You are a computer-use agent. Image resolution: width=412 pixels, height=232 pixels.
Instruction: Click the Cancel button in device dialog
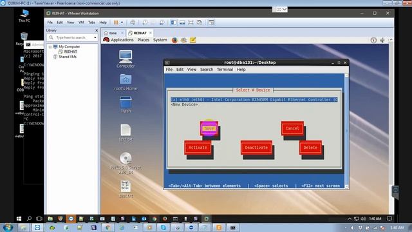tap(292, 128)
